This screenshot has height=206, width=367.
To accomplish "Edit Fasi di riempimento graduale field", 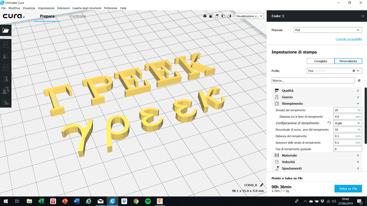I will tap(347, 149).
